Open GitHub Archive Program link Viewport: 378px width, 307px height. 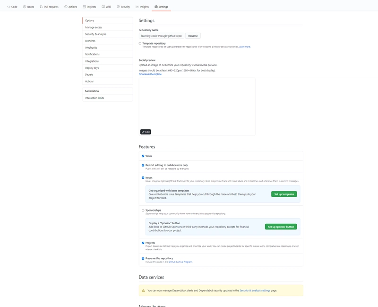[x=180, y=262]
